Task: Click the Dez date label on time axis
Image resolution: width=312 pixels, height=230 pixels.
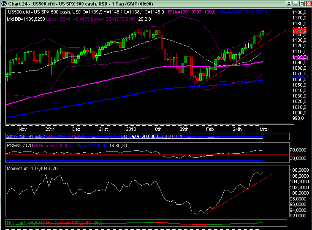Action: coord(76,129)
